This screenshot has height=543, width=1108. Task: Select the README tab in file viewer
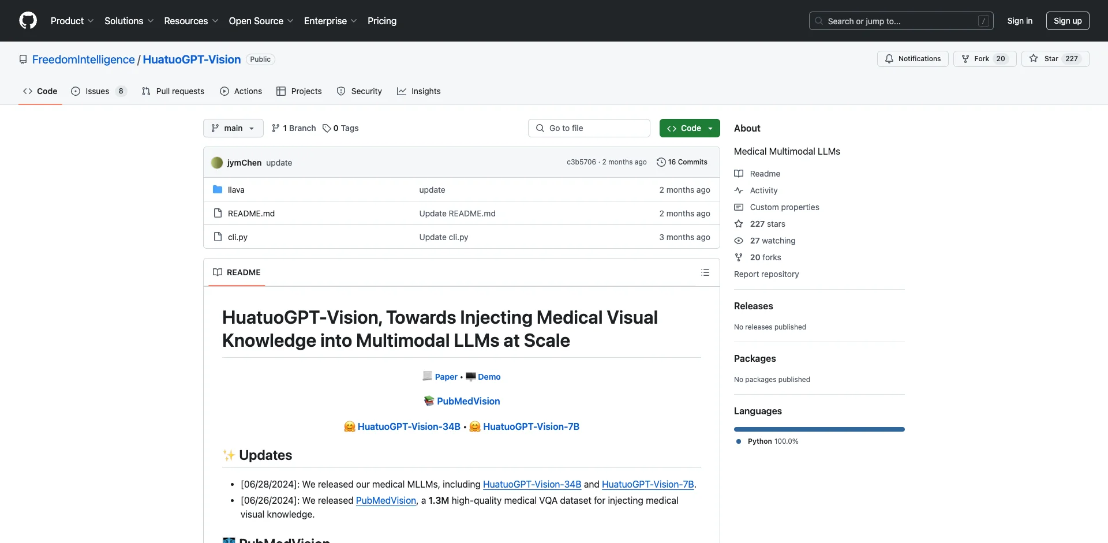point(237,272)
